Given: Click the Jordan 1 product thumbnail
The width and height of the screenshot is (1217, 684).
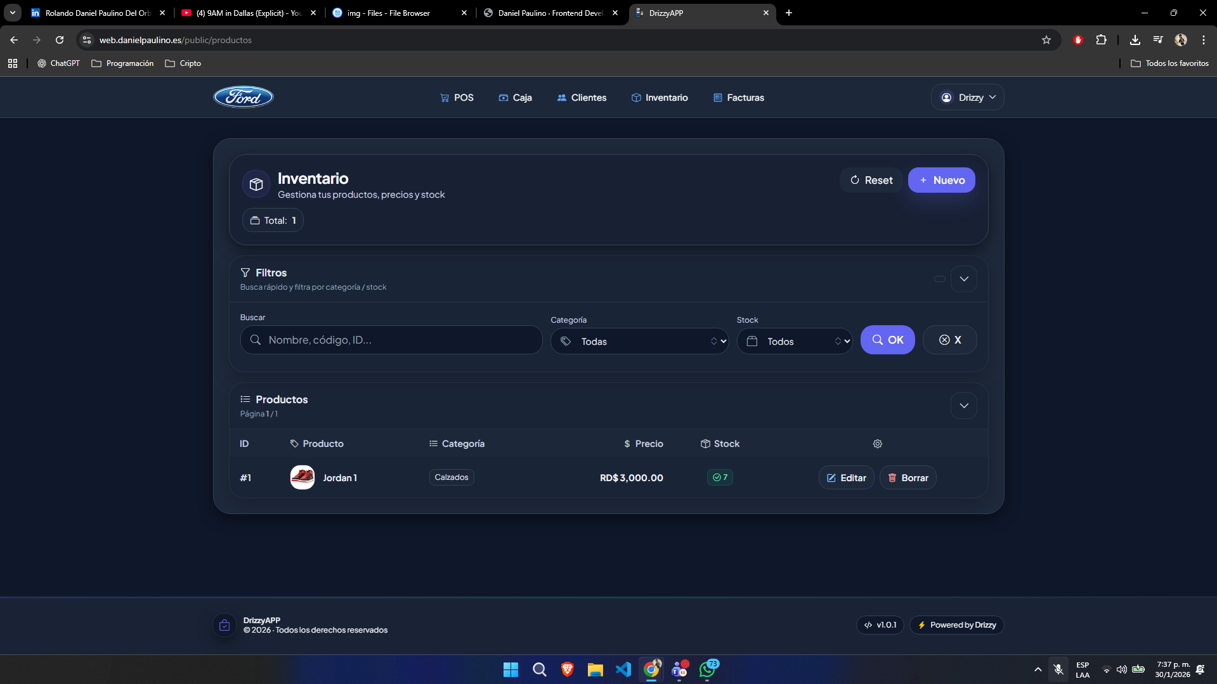Looking at the screenshot, I should tap(302, 477).
